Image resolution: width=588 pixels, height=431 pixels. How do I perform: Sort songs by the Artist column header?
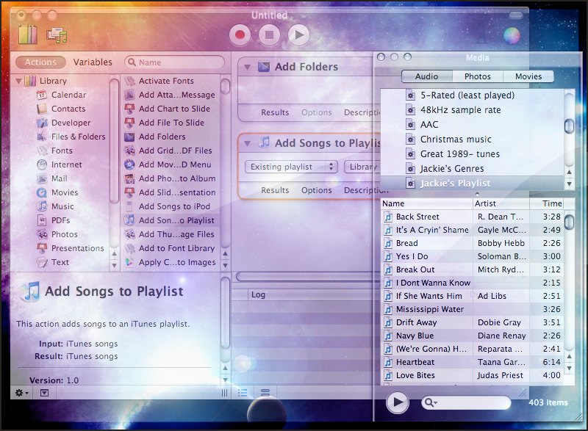click(501, 203)
